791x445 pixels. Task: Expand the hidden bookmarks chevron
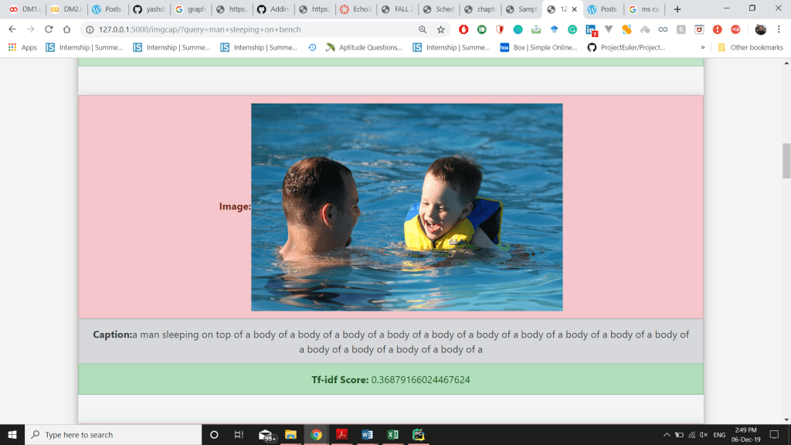click(x=703, y=47)
